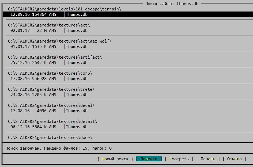Screen dimensions: 253x167
Task: Click the 'Смотреть' button
Action: click(179, 159)
